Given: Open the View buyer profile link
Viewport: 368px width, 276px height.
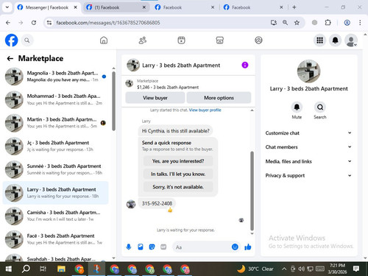Looking at the screenshot, I should coord(205,110).
